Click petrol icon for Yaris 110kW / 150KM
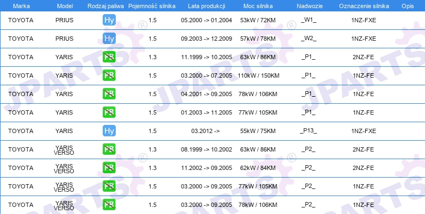425x214 pixels. pyautogui.click(x=109, y=75)
